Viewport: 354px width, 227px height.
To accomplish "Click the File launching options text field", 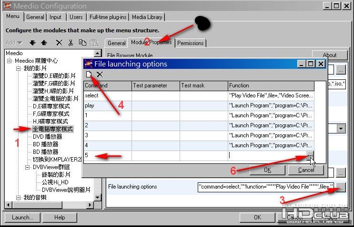I will tap(266, 187).
